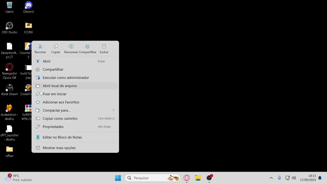The image size is (327, 184).
Task: Choose Adicionar aos Favoritos
Action: pos(75,102)
